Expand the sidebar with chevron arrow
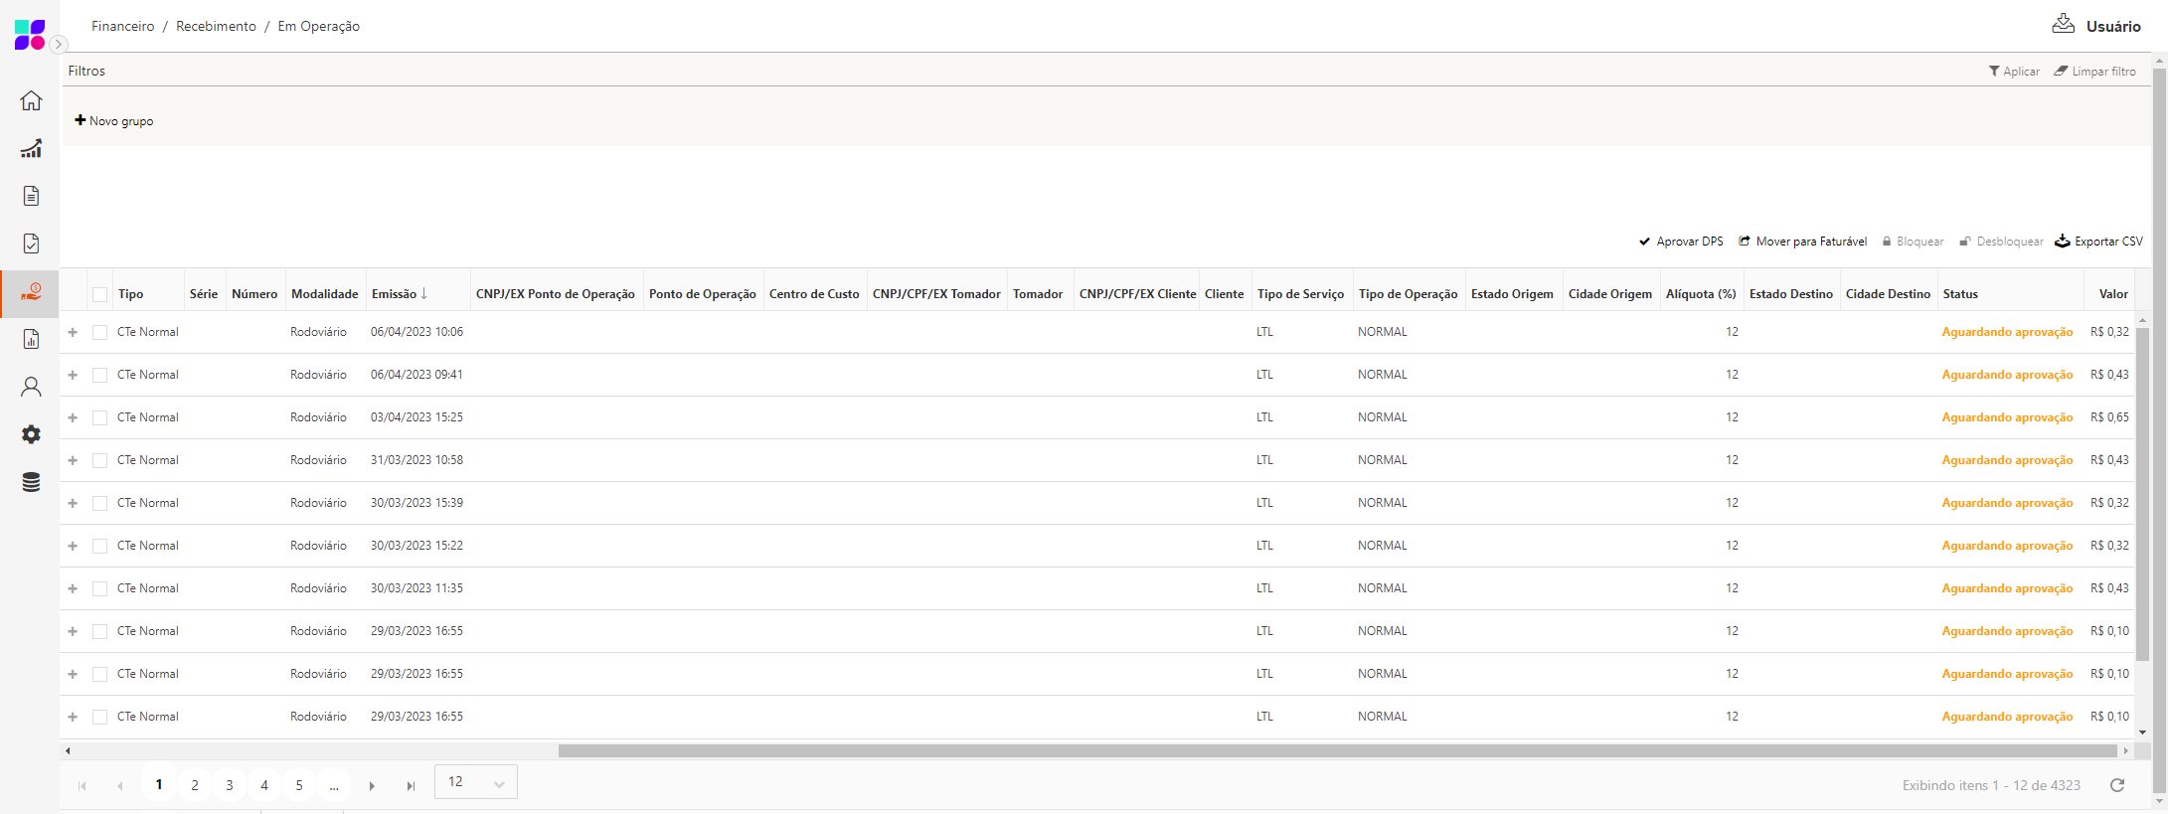Screen dimensions: 2168x814 pos(59,44)
